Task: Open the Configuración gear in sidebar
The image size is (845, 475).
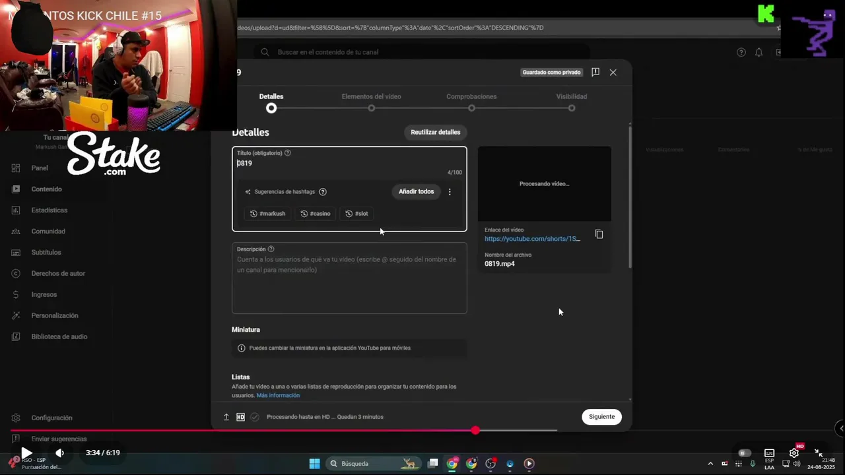Action: 16,418
